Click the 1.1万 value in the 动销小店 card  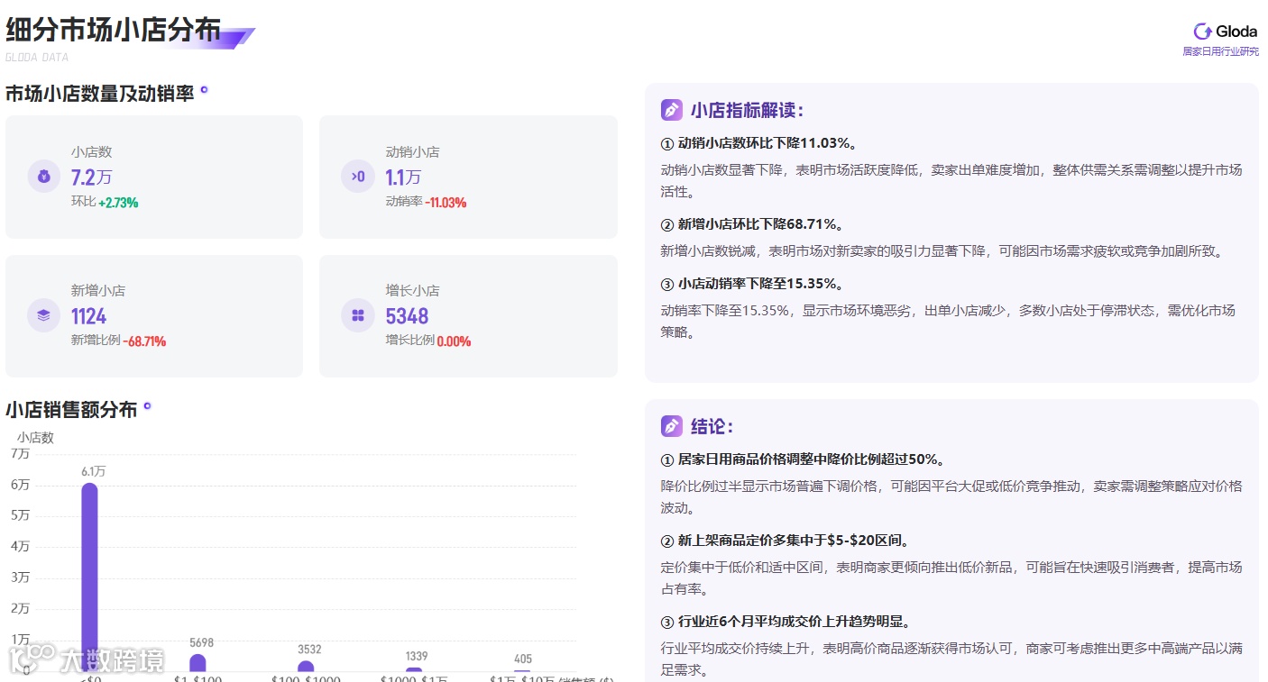[x=404, y=177]
